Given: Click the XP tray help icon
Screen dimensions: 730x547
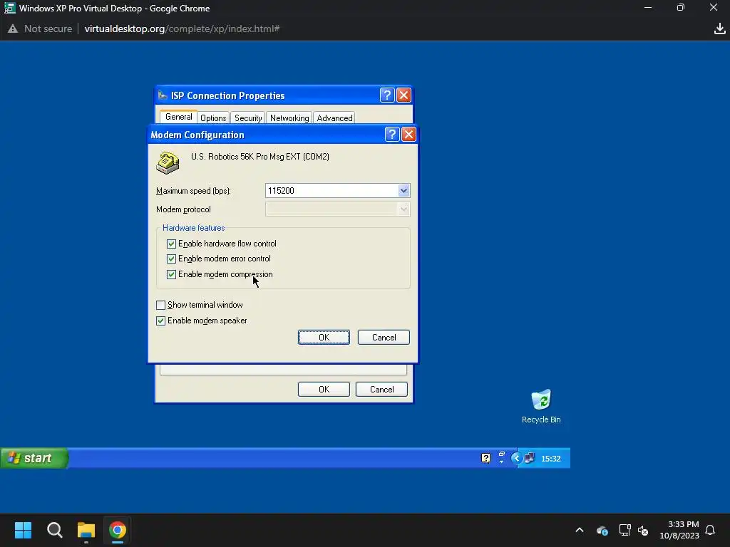Looking at the screenshot, I should 485,458.
